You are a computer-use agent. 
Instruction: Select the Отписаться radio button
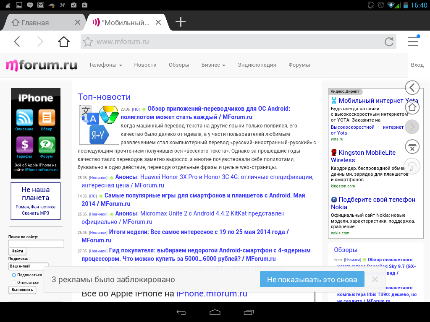14,282
